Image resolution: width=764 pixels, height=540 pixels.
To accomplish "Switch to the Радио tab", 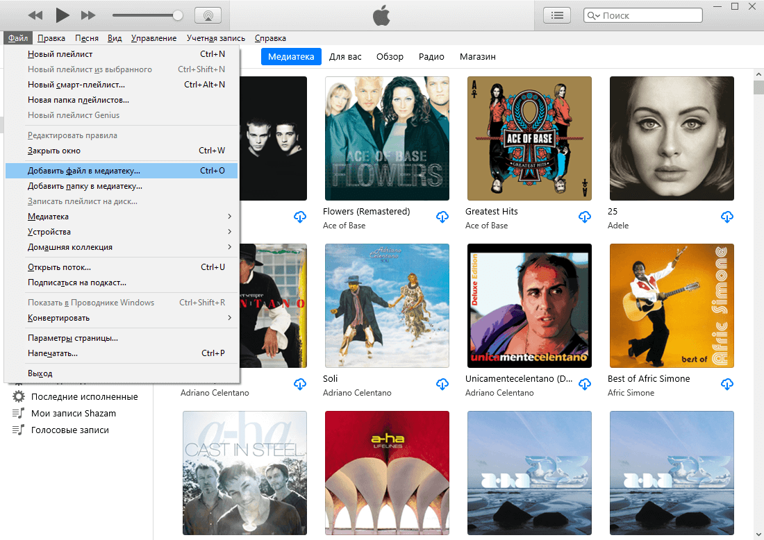I will pos(431,57).
